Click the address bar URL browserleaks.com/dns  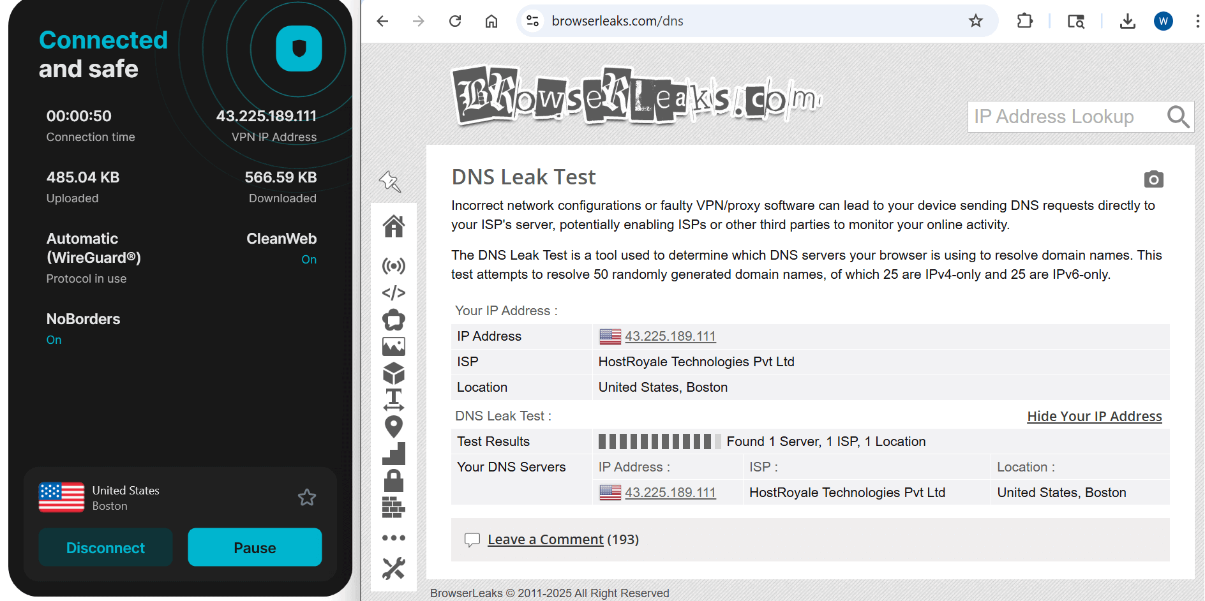[x=617, y=21]
